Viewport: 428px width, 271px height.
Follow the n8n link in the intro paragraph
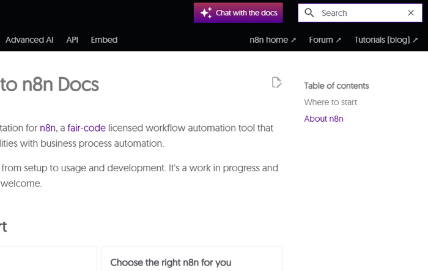[48, 128]
